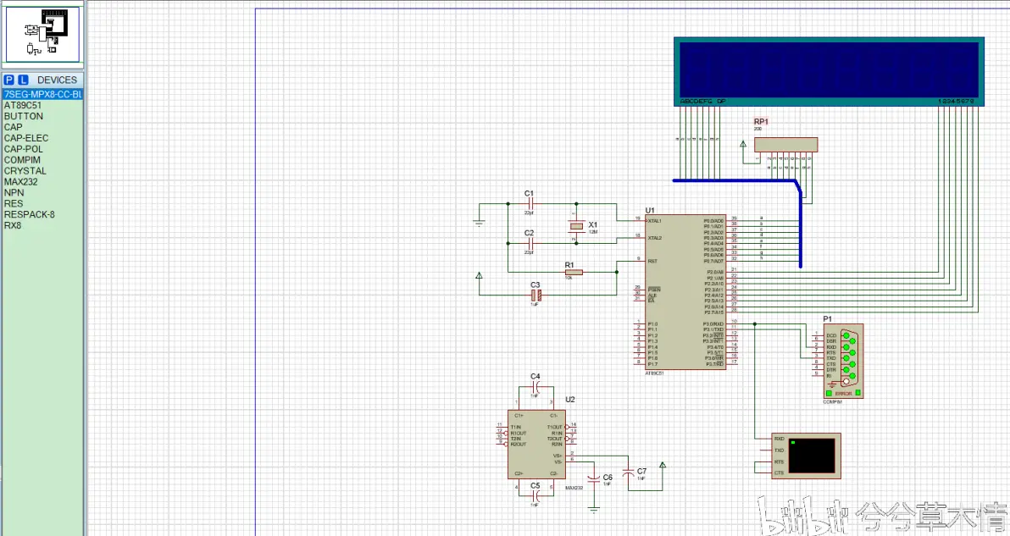The image size is (1010, 536).
Task: Select the U1 AT89C51 microcontroller chip
Action: (x=684, y=290)
